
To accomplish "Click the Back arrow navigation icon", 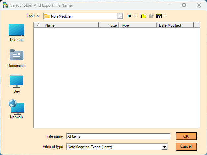I will point(129,16).
